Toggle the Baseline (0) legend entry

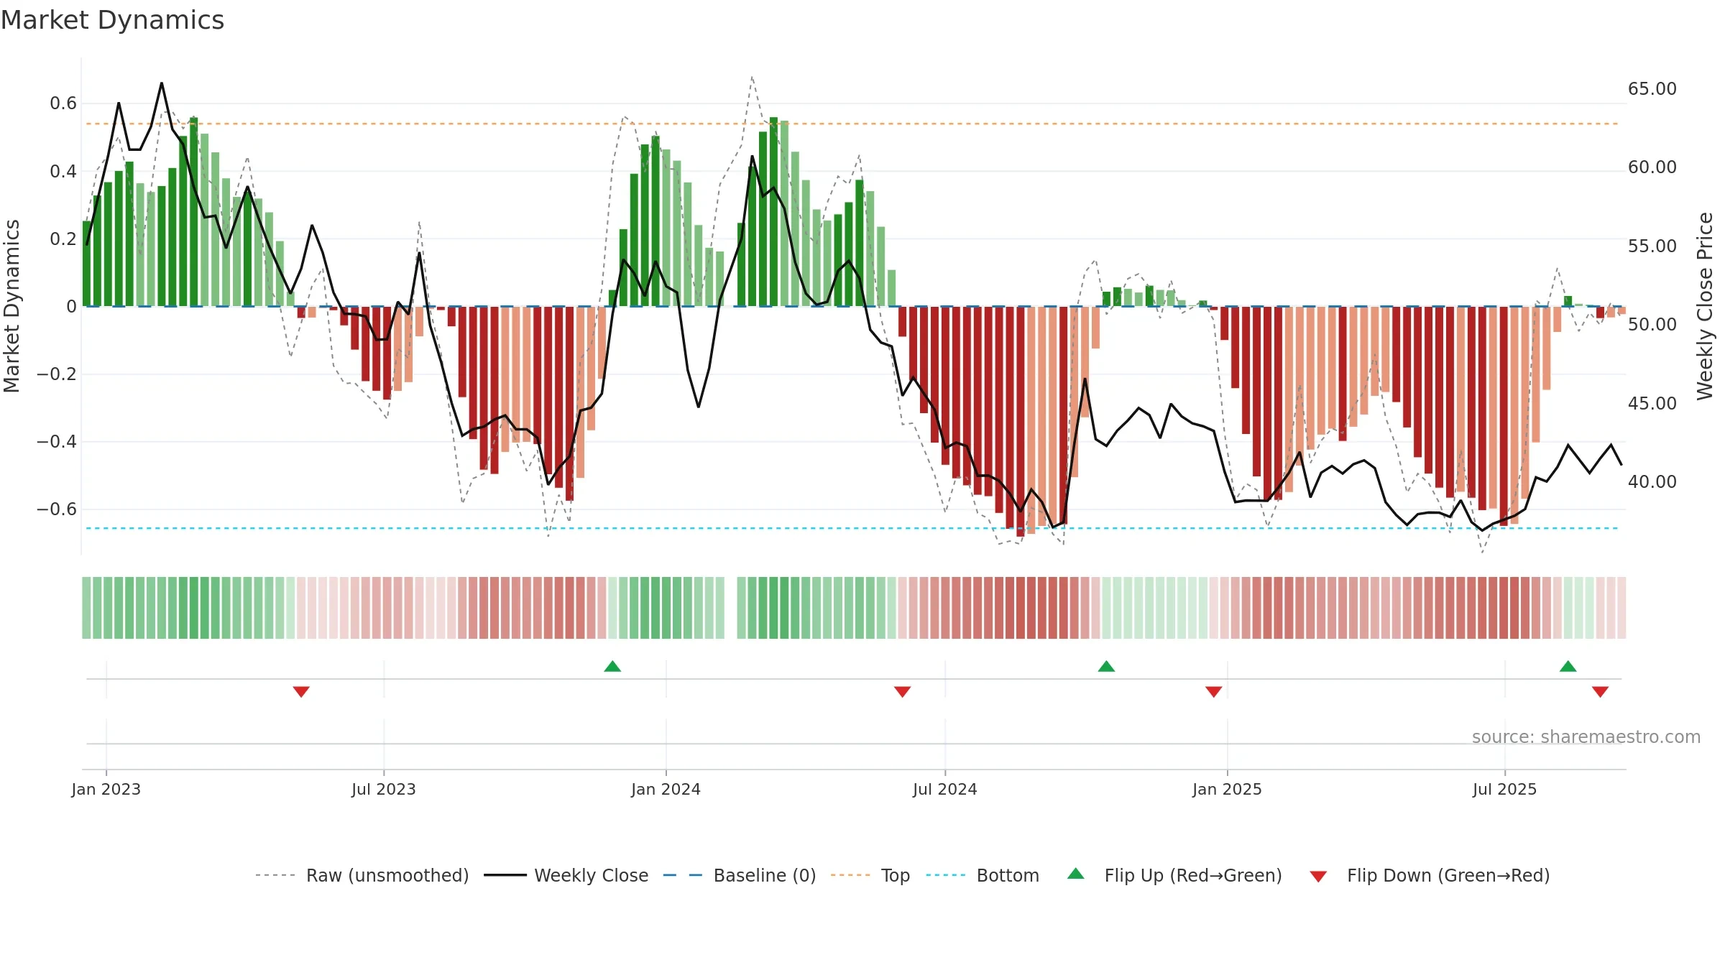(x=739, y=875)
